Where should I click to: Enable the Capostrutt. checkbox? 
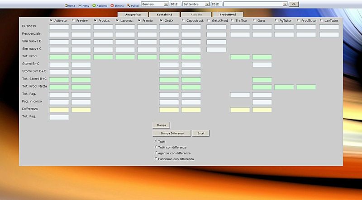point(183,20)
